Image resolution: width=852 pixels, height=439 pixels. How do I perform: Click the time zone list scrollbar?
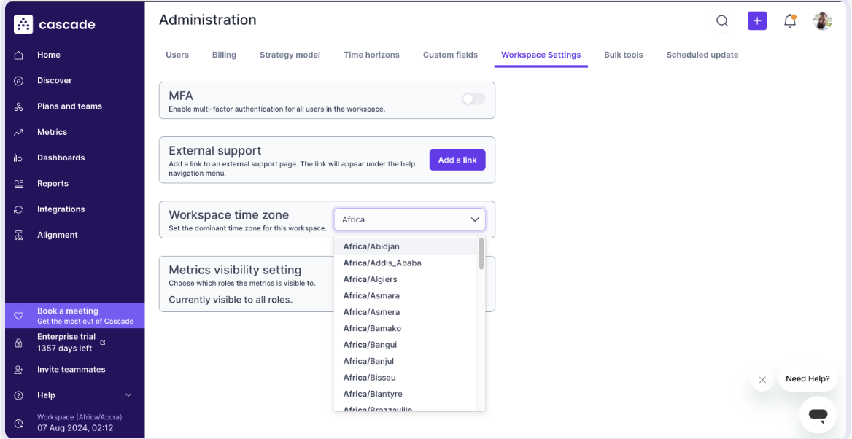pos(481,255)
